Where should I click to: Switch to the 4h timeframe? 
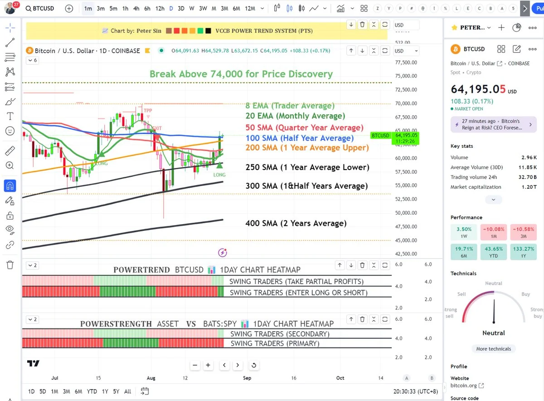pos(136,8)
